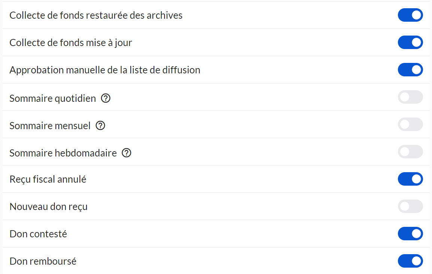This screenshot has width=432, height=274.
Task: Enable the Sommaire hebdomadaire switch
Action: pyautogui.click(x=410, y=152)
